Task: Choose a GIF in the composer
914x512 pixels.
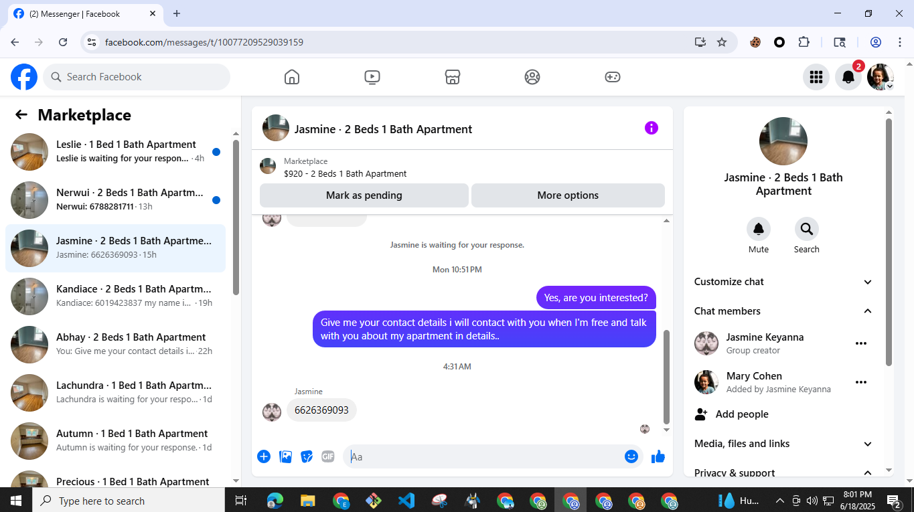Action: [328, 456]
